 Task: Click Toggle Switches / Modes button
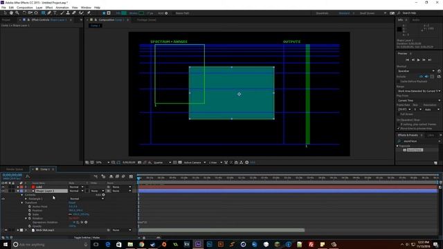87,237
